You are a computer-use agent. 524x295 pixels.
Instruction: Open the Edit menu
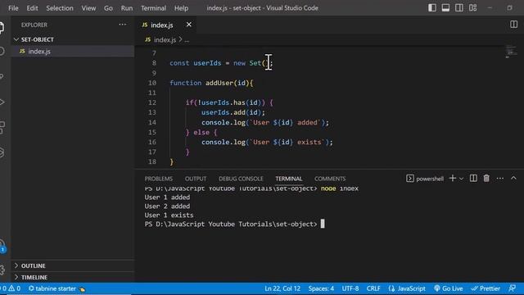point(32,8)
